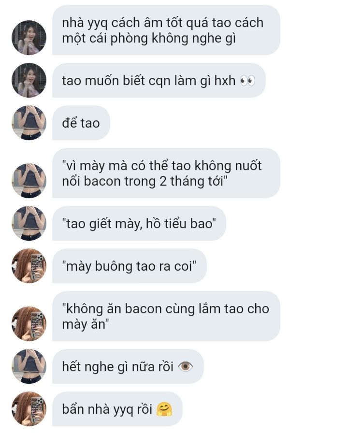Select the 'mày buông tao ra coi' bubble

[x=129, y=266]
